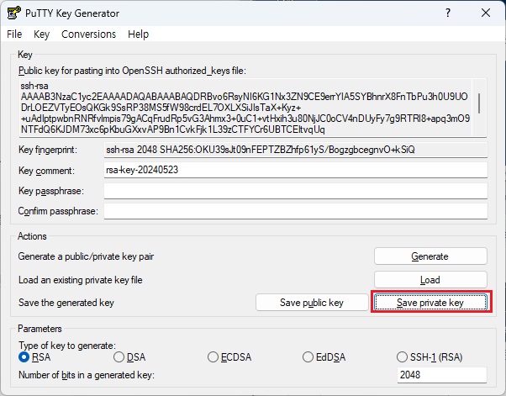Click the 'Key passphrase:' label
The height and width of the screenshot is (396, 506).
click(51, 191)
